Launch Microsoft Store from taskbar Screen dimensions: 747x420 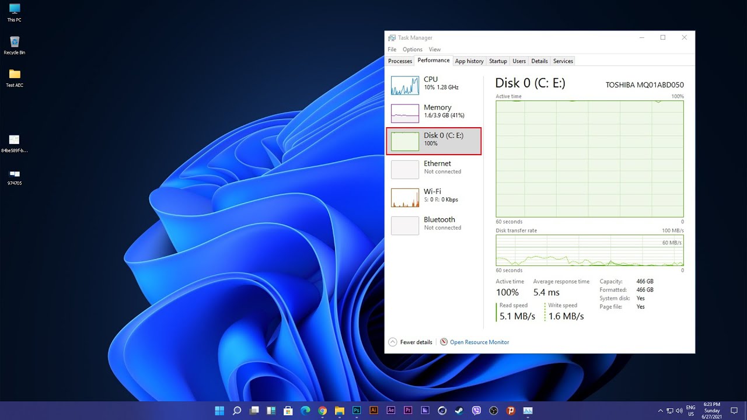pos(288,411)
